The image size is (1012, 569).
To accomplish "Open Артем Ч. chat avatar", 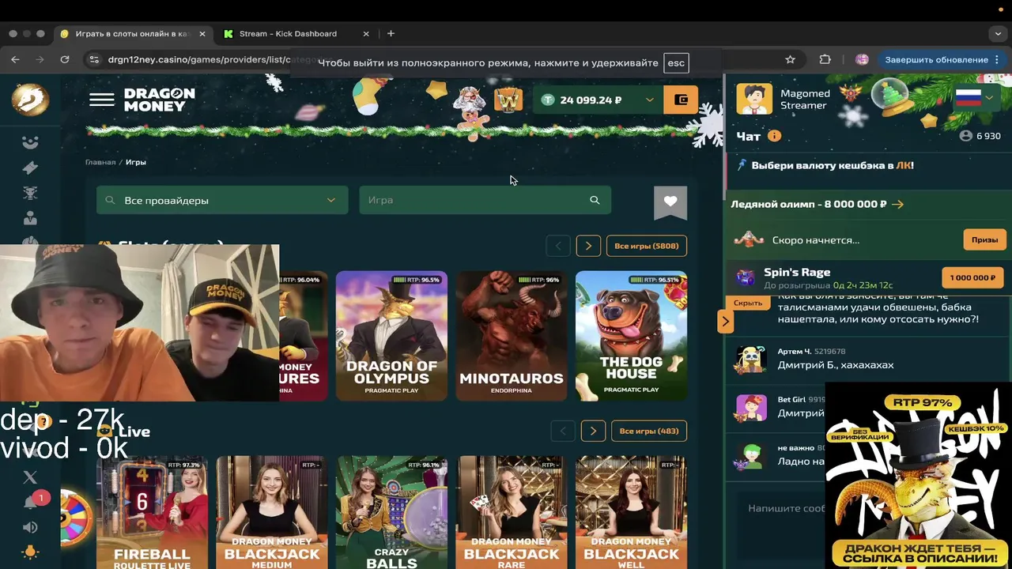I will [751, 359].
